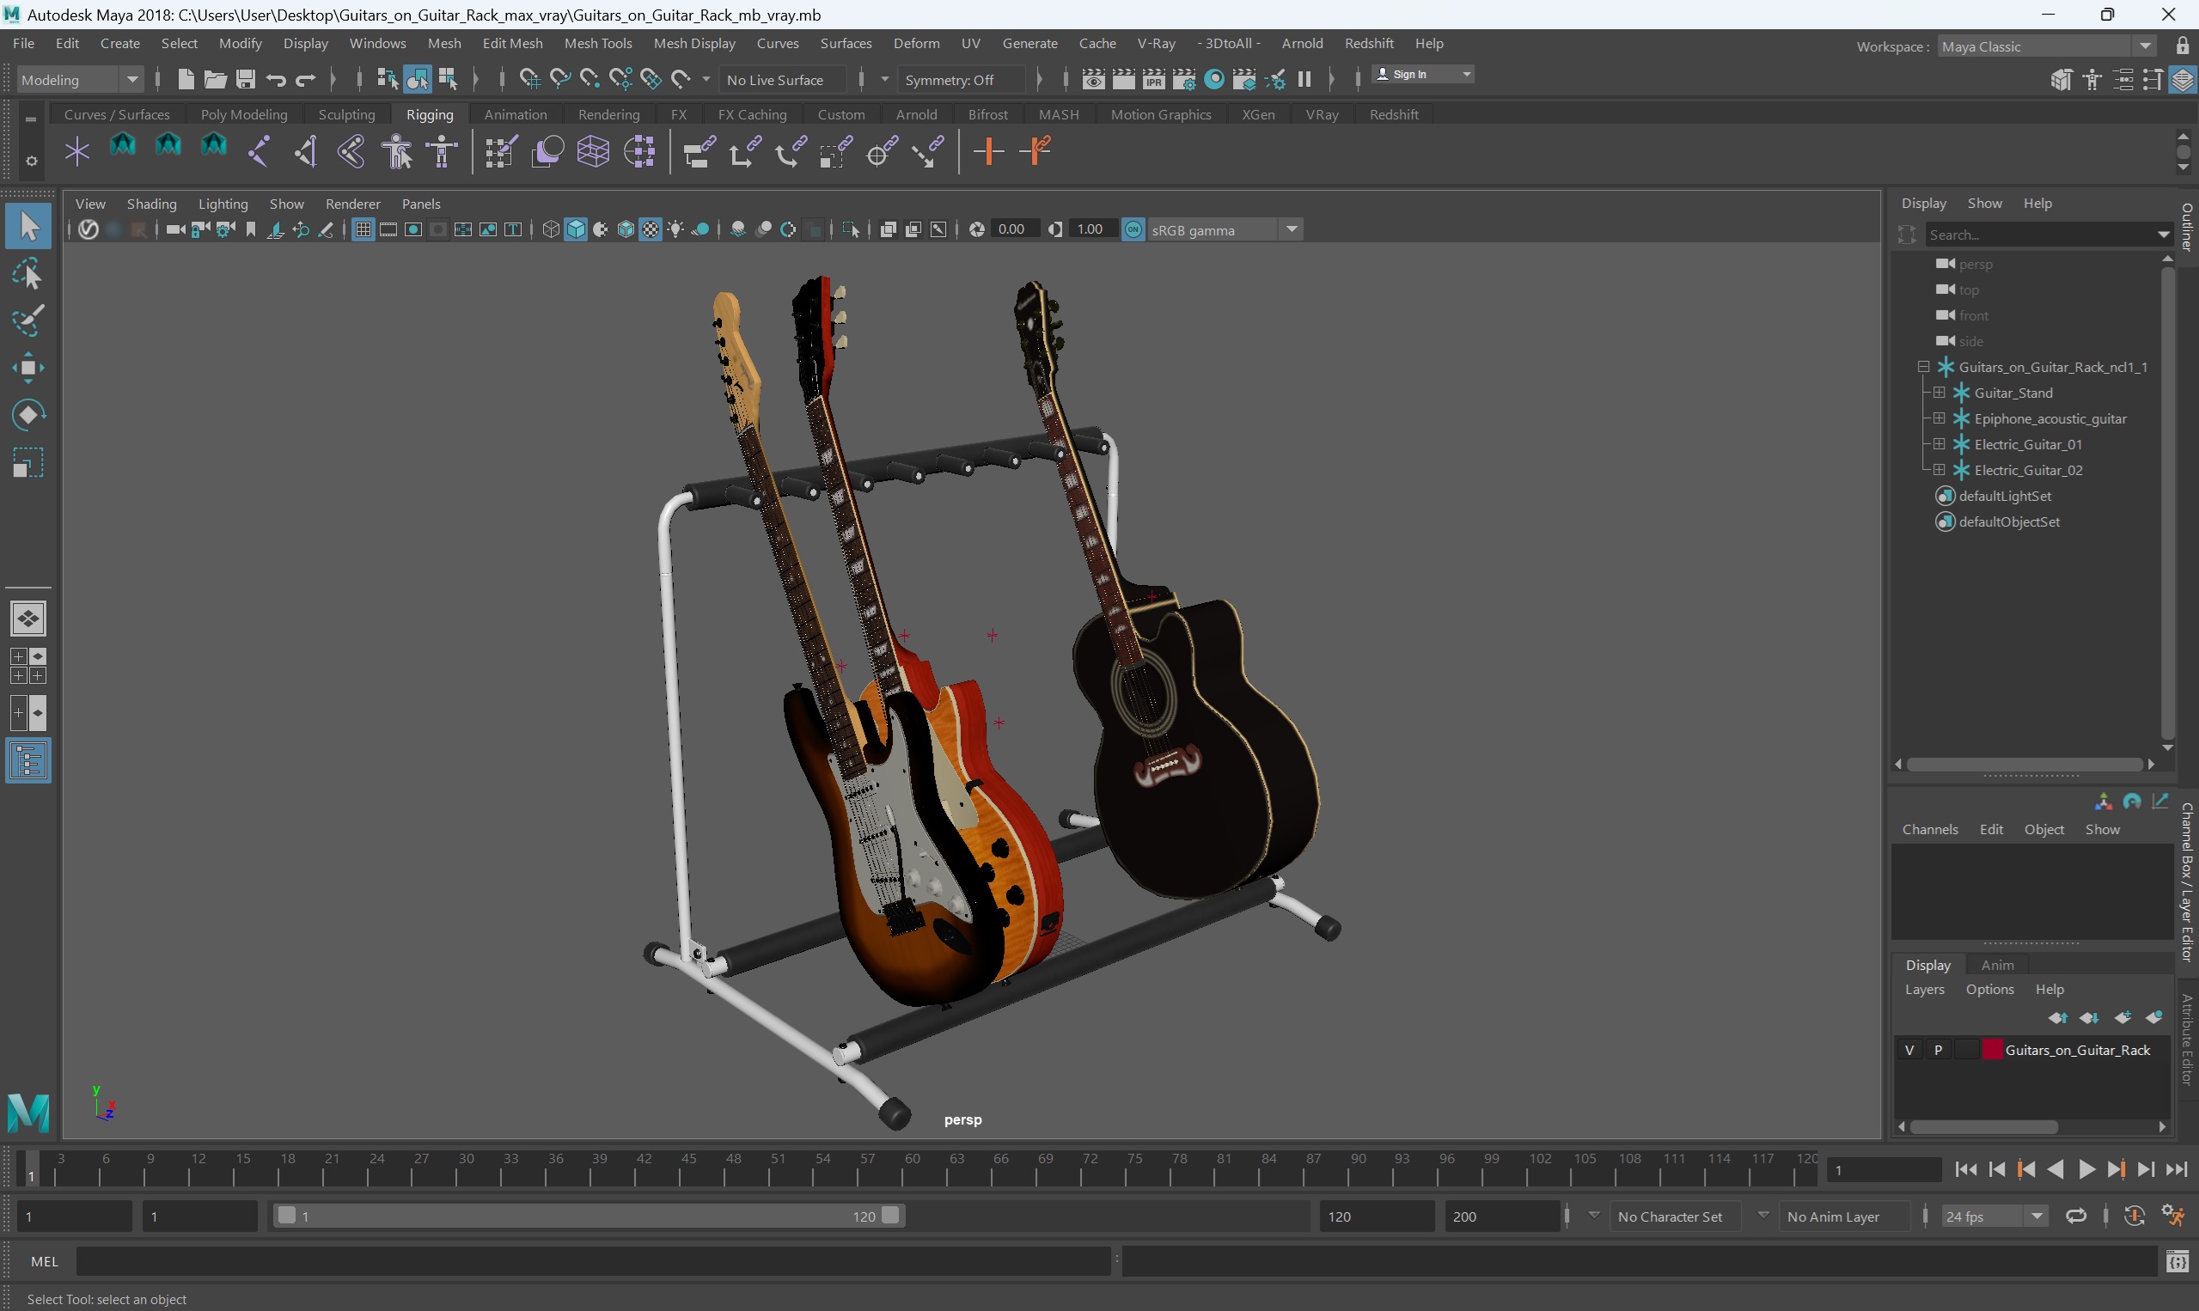The image size is (2199, 1311).
Task: Click the Open Scene folder icon
Action: [216, 80]
